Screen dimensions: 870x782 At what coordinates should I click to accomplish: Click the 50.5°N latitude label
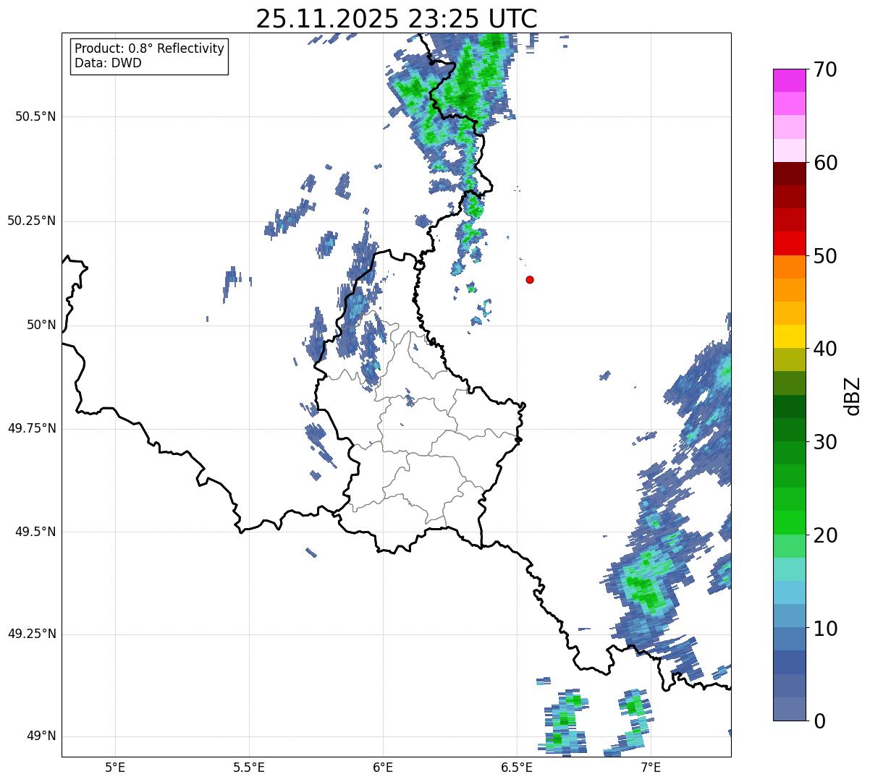click(x=35, y=116)
